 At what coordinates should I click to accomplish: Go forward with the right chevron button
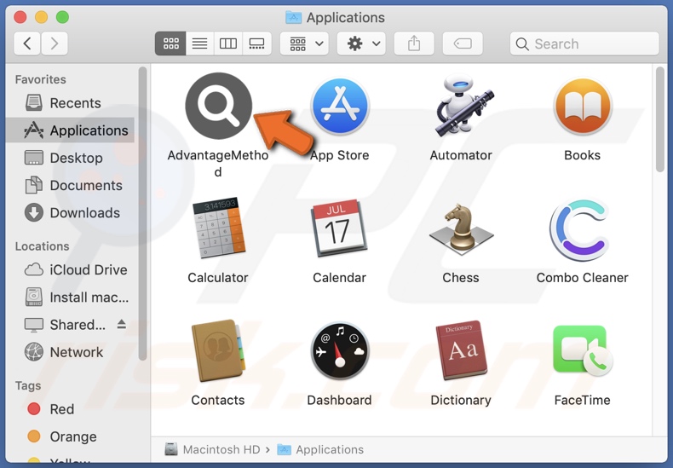pyautogui.click(x=54, y=43)
